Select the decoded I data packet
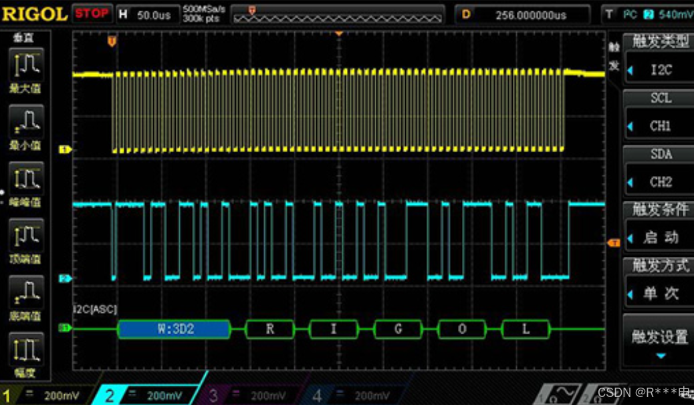 click(334, 329)
